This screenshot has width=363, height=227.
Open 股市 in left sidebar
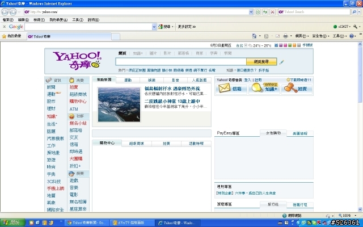51,102
